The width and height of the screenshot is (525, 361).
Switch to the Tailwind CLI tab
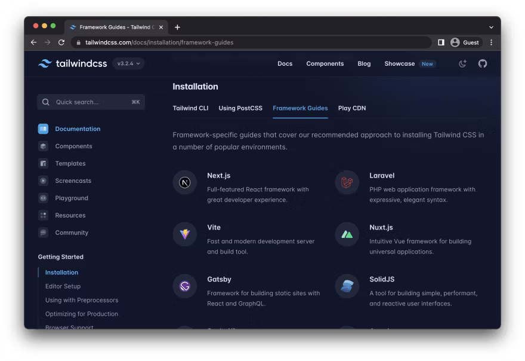point(190,108)
